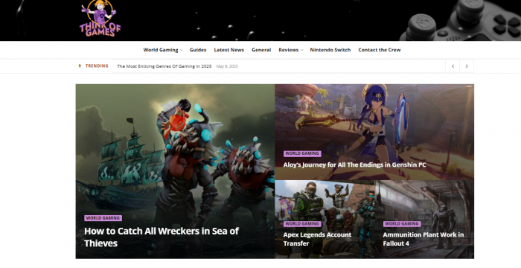Viewport: 521px width, 268px height.
Task: Click the Sea of Thieves featured image
Action: [x=175, y=150]
